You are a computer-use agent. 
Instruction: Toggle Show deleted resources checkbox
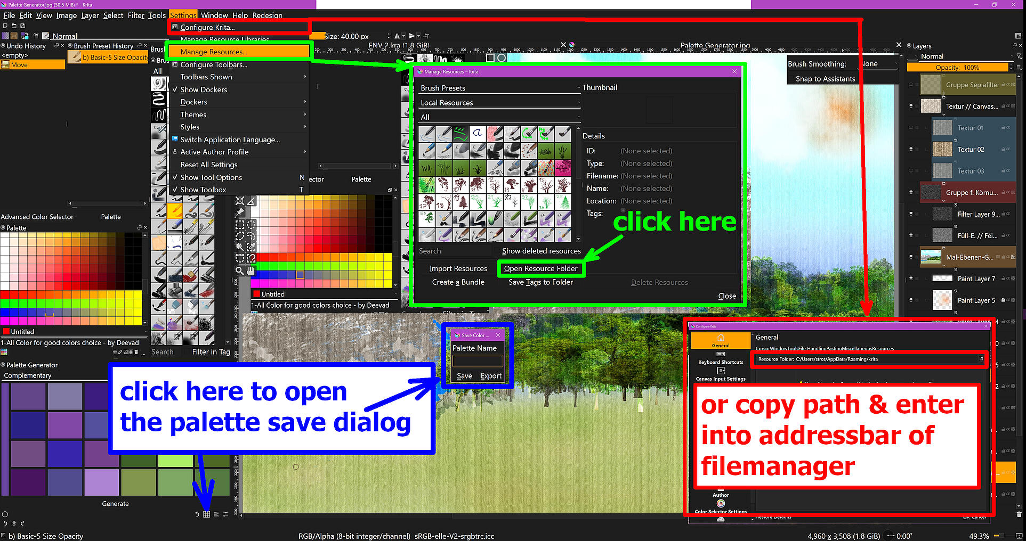541,251
